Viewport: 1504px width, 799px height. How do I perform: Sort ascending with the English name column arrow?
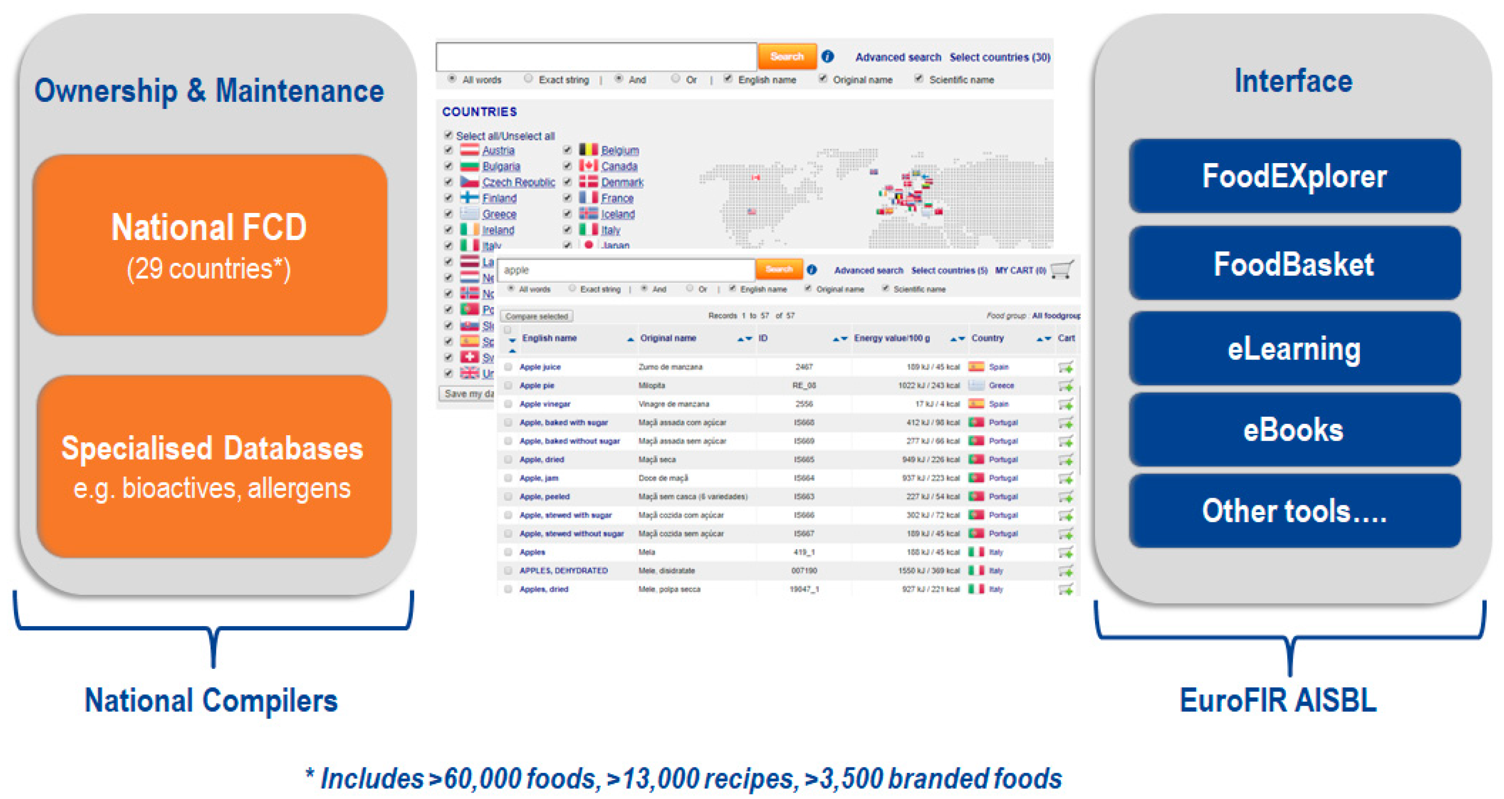click(x=630, y=339)
